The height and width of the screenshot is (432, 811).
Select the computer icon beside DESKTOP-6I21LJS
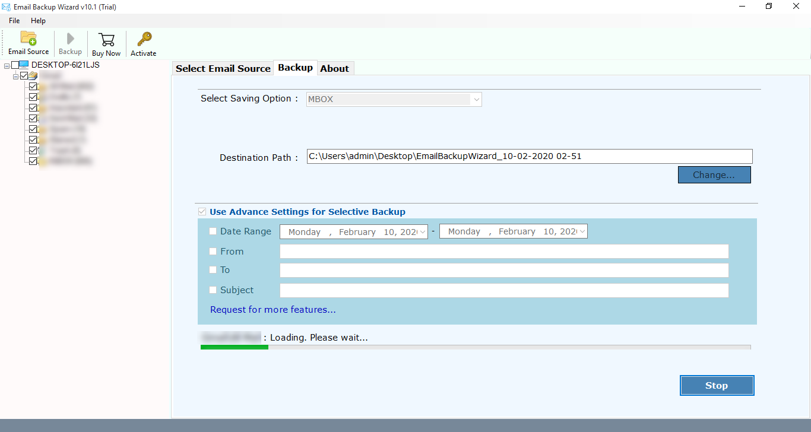tap(24, 65)
